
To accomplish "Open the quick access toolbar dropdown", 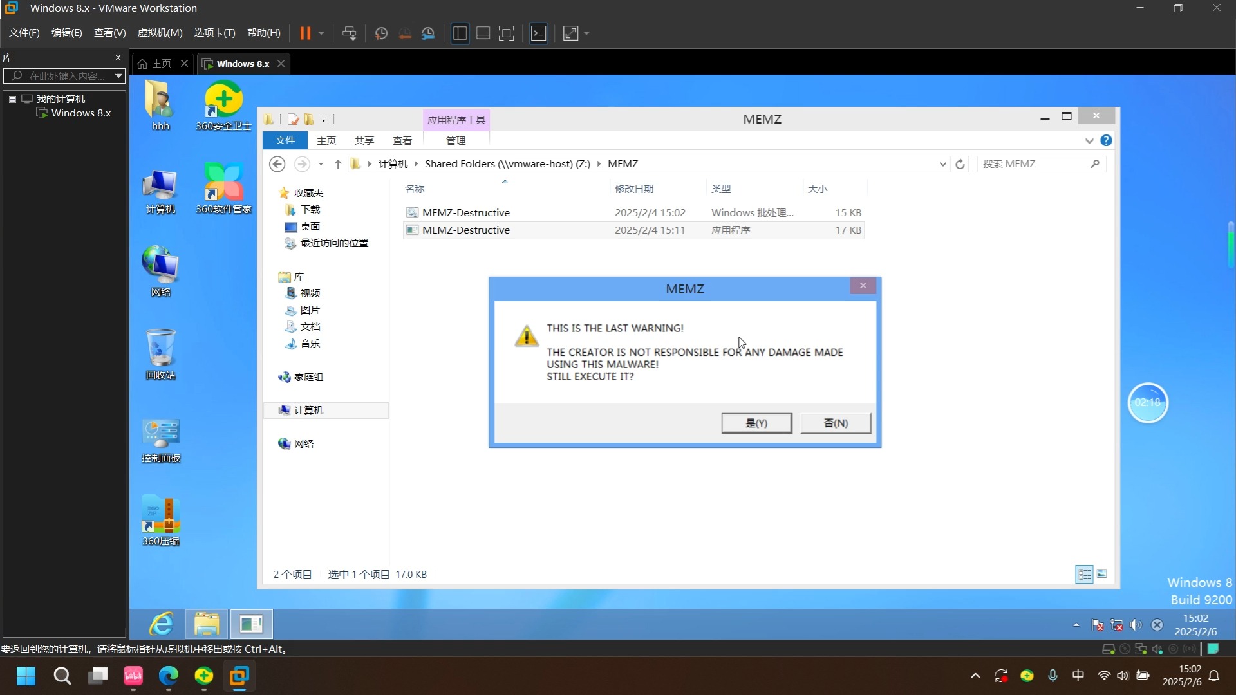I will click(323, 120).
